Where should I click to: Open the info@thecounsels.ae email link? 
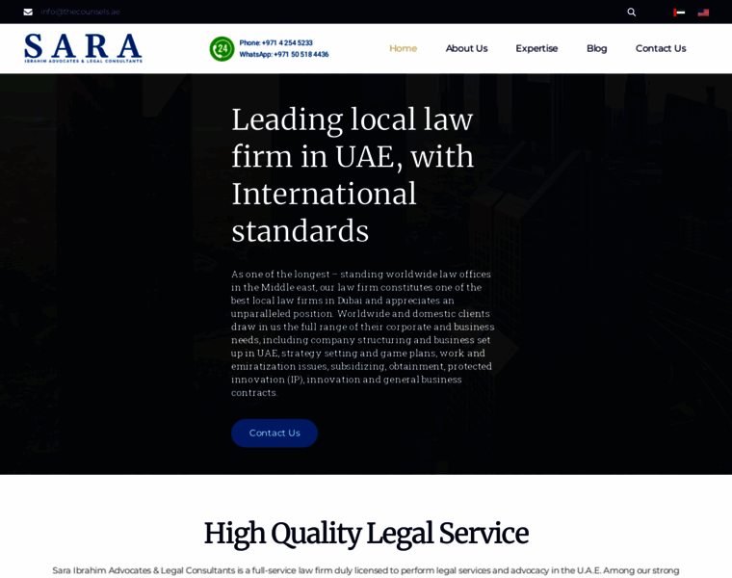tap(80, 12)
